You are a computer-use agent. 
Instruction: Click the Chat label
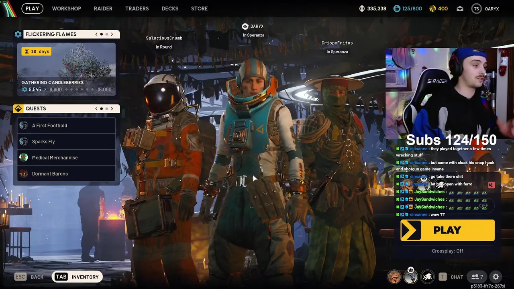[457, 277]
